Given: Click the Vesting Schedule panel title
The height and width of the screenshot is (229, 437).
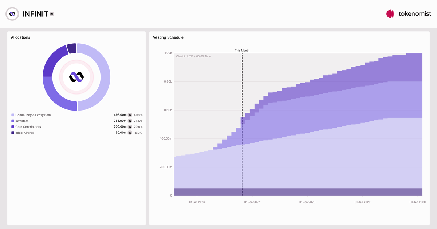Looking at the screenshot, I should pos(168,37).
